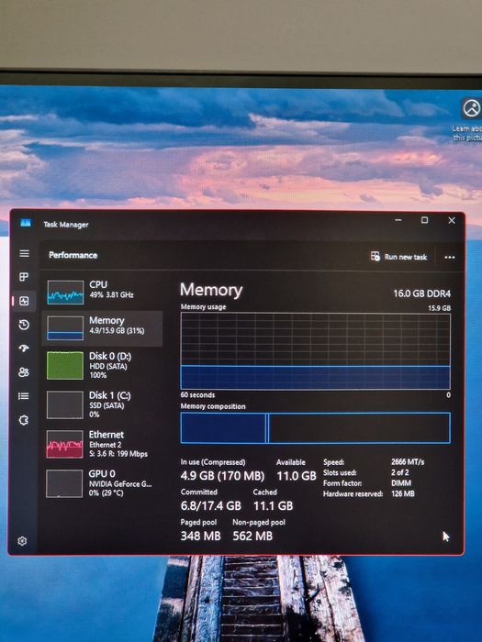Select the GPU 0 performance item
Screen dimensions: 482x642
103,483
